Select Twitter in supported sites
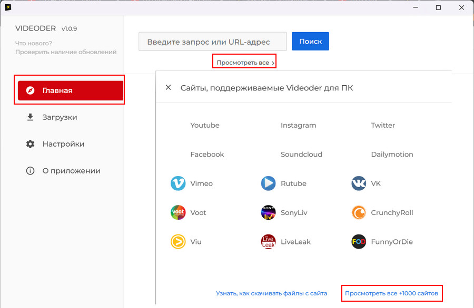Screen dimensions: 474x308 point(383,125)
